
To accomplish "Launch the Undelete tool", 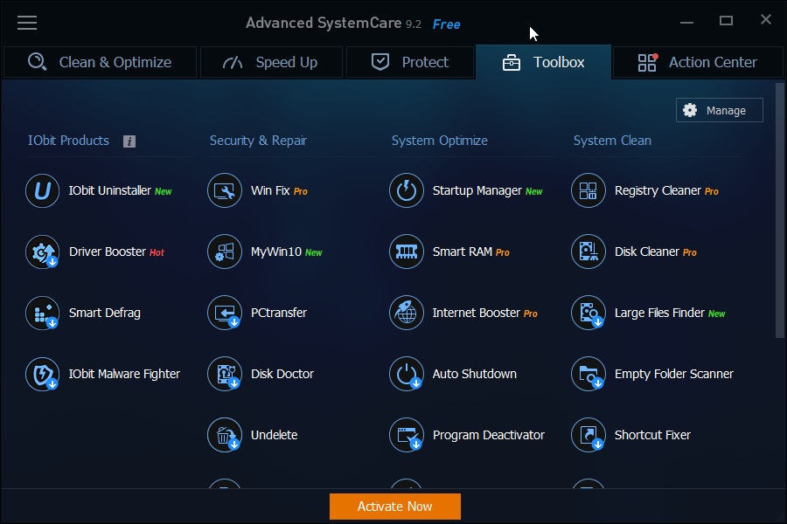I will pos(275,435).
